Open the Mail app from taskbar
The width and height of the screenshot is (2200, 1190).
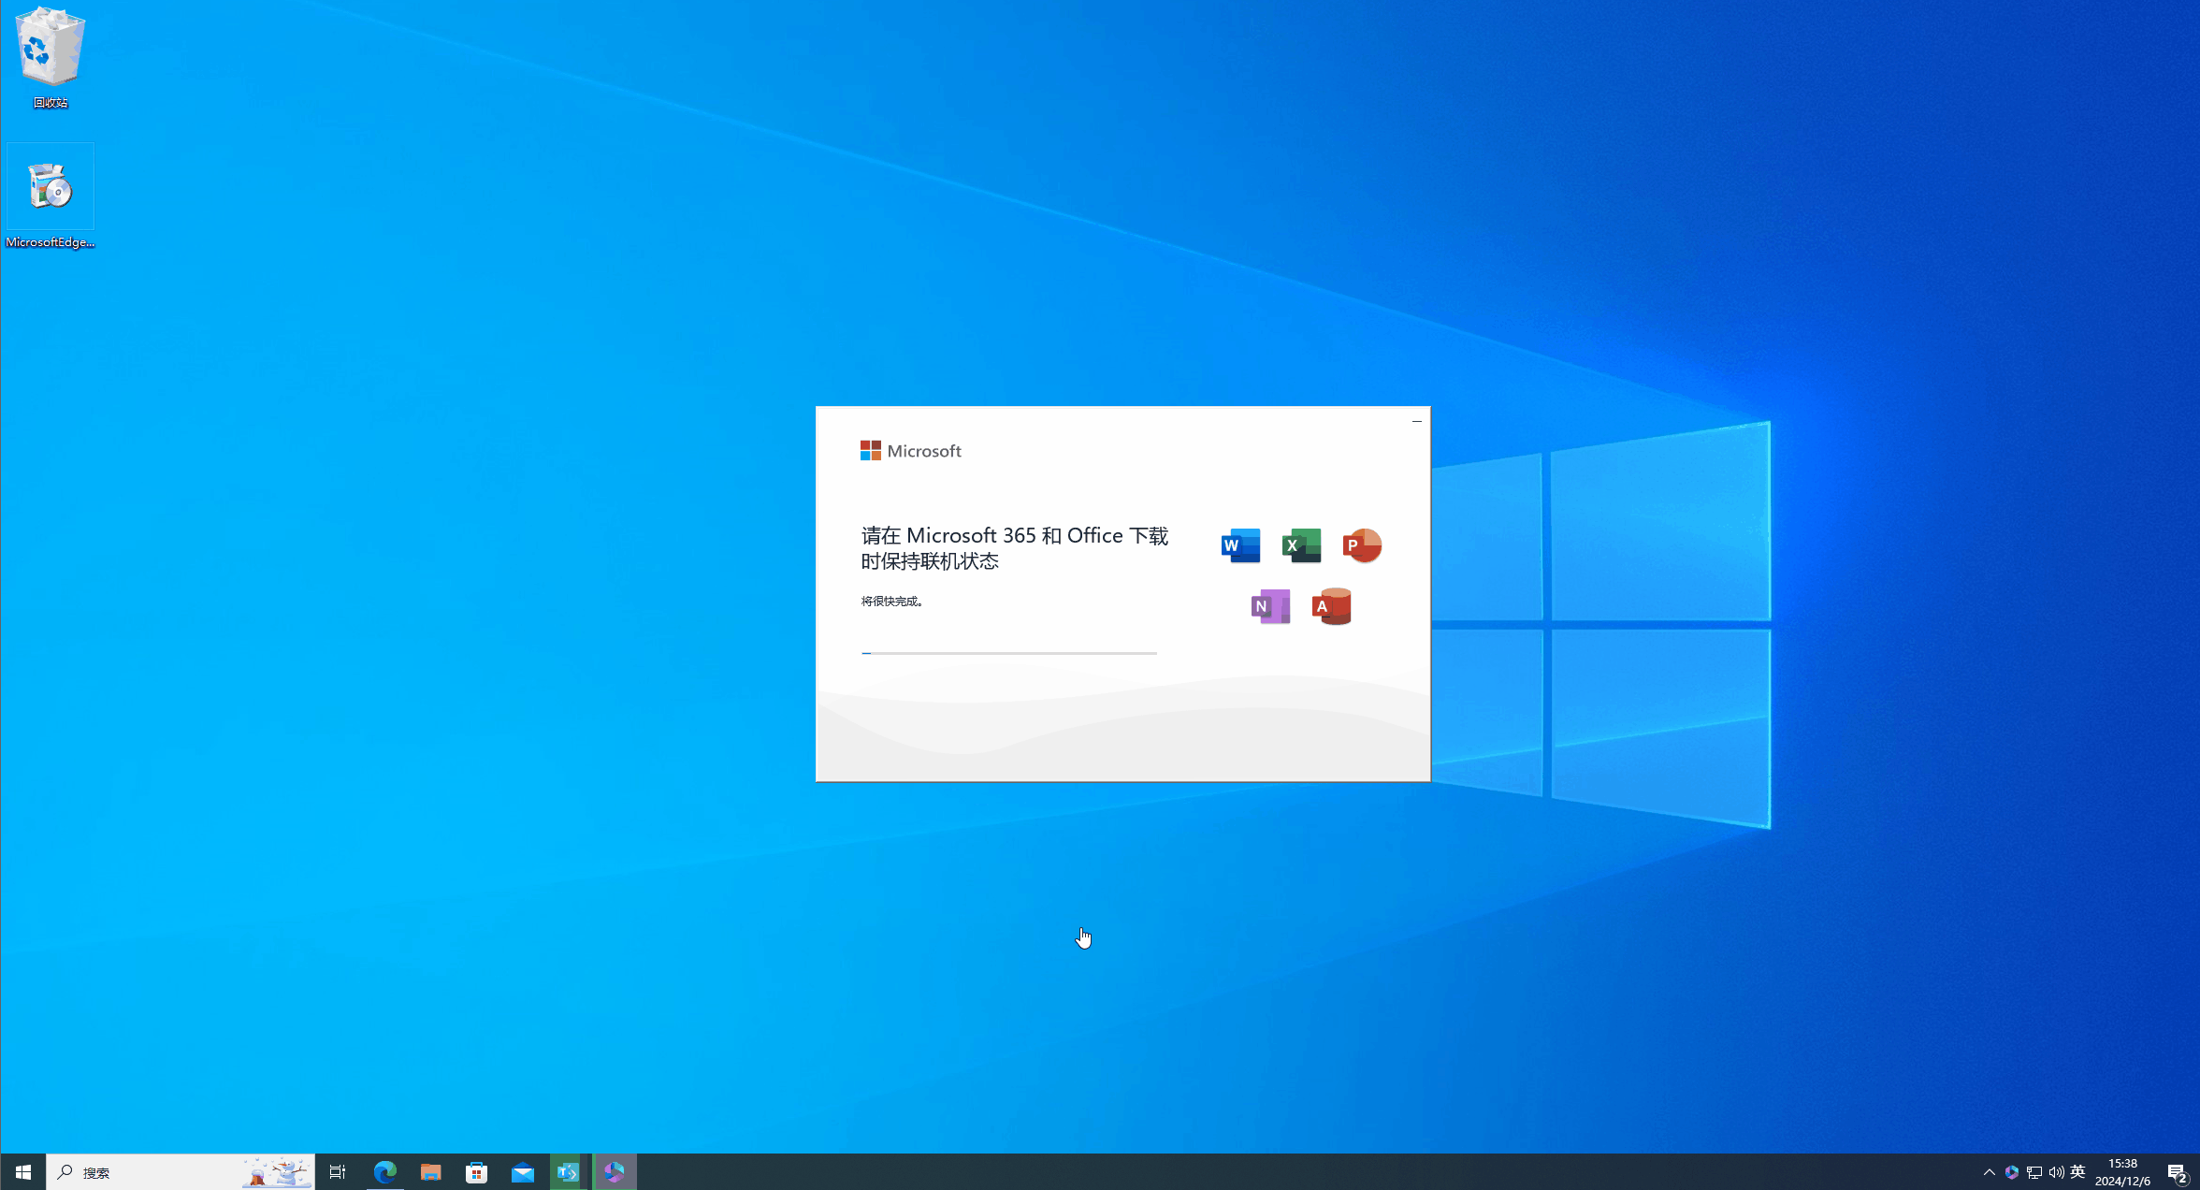point(523,1172)
